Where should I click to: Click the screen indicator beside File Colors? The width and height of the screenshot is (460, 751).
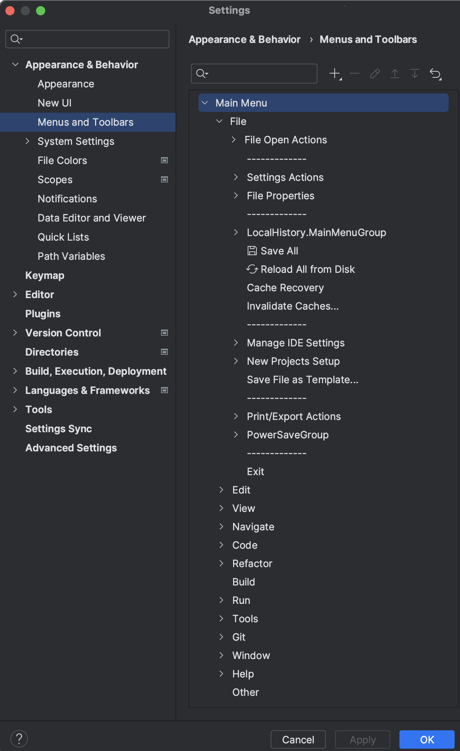[164, 160]
